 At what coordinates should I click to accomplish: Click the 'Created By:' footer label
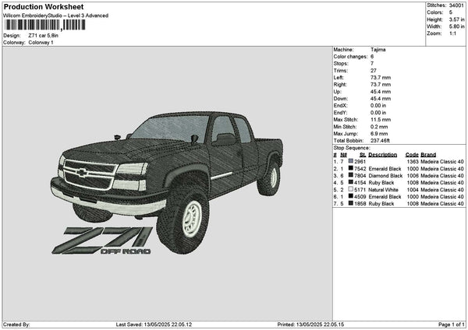(16, 325)
